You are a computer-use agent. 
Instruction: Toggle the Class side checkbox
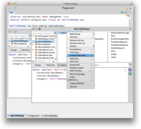[x=59, y=65]
